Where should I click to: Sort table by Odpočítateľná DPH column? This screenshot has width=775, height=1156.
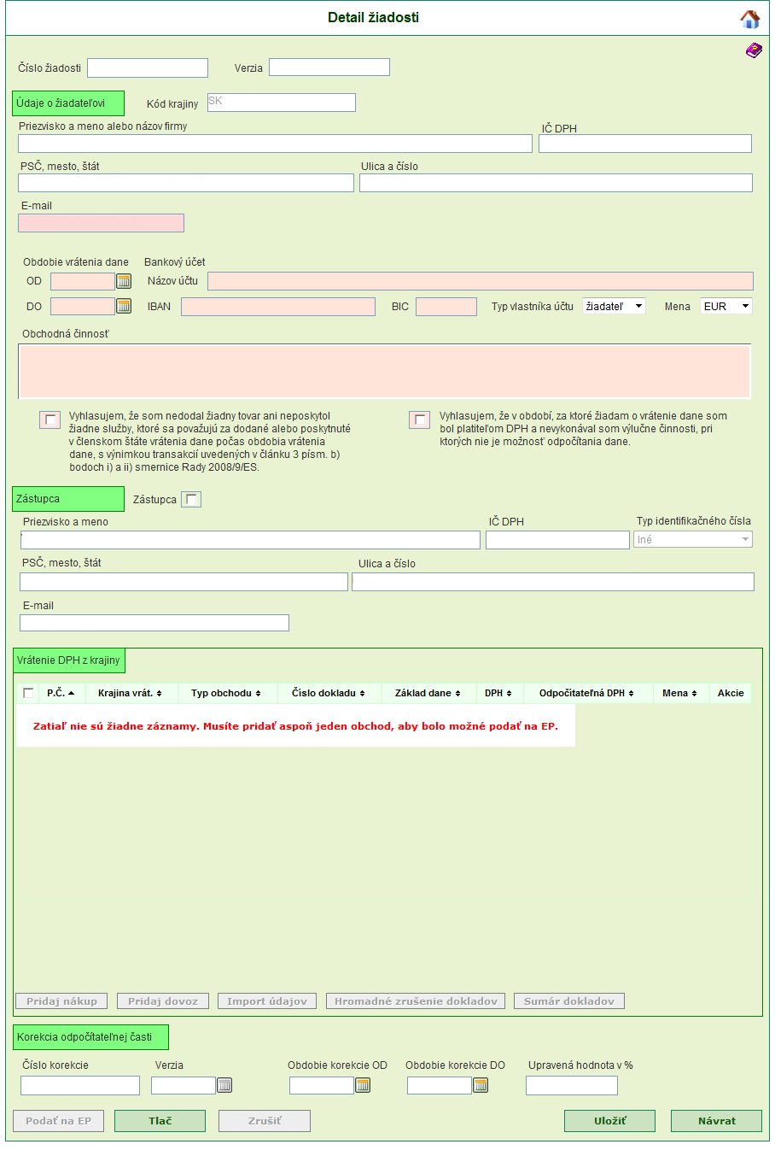coord(586,693)
